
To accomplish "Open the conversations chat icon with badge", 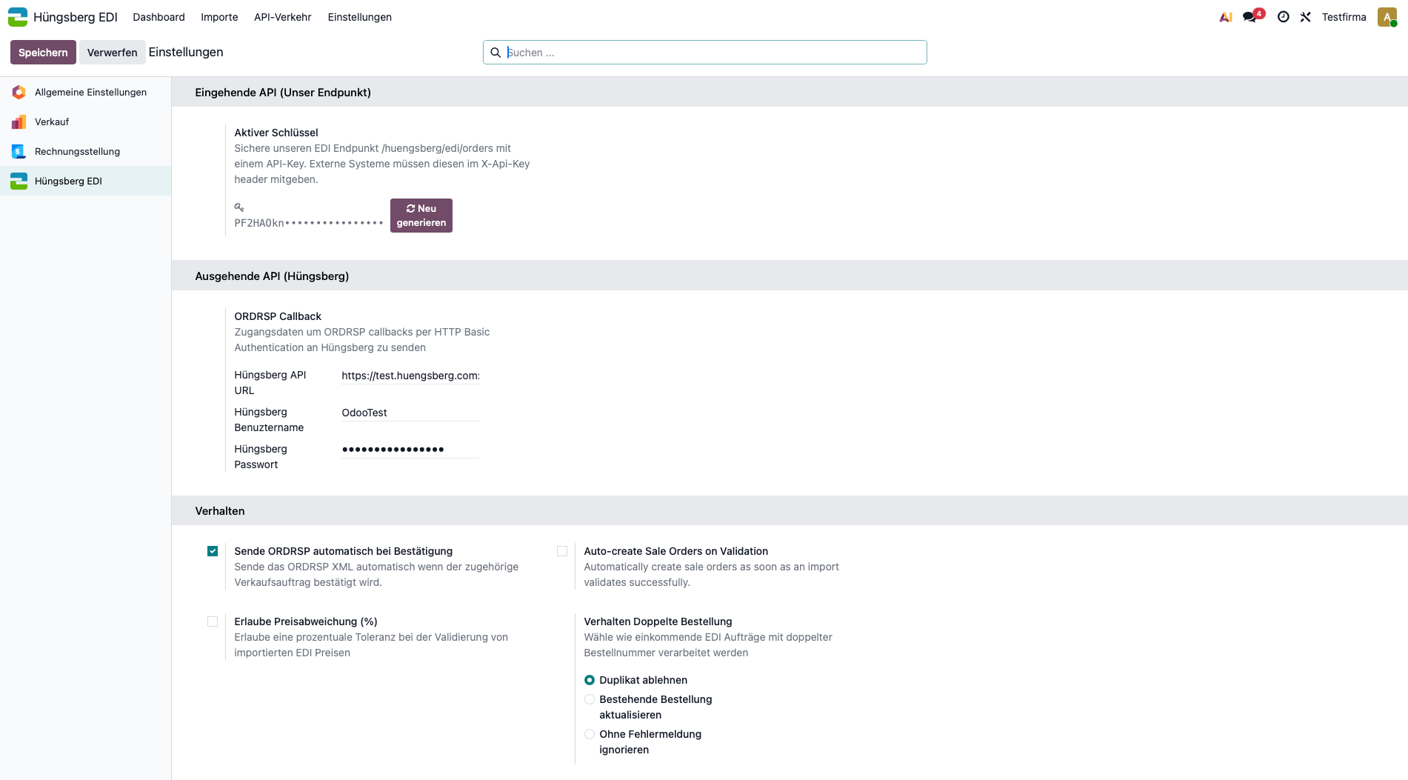I will pos(1250,17).
